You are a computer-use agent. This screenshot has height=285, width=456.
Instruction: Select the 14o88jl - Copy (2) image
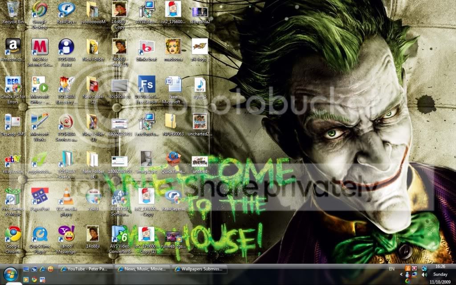coord(120,53)
